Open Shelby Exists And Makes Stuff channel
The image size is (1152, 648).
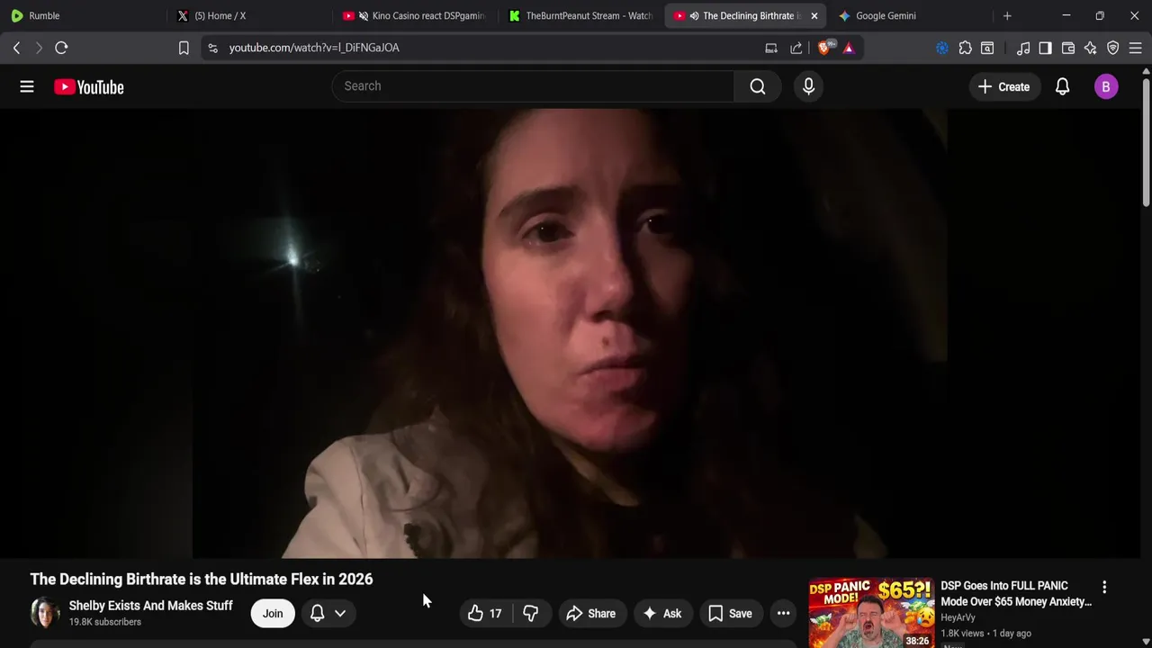[x=151, y=606]
